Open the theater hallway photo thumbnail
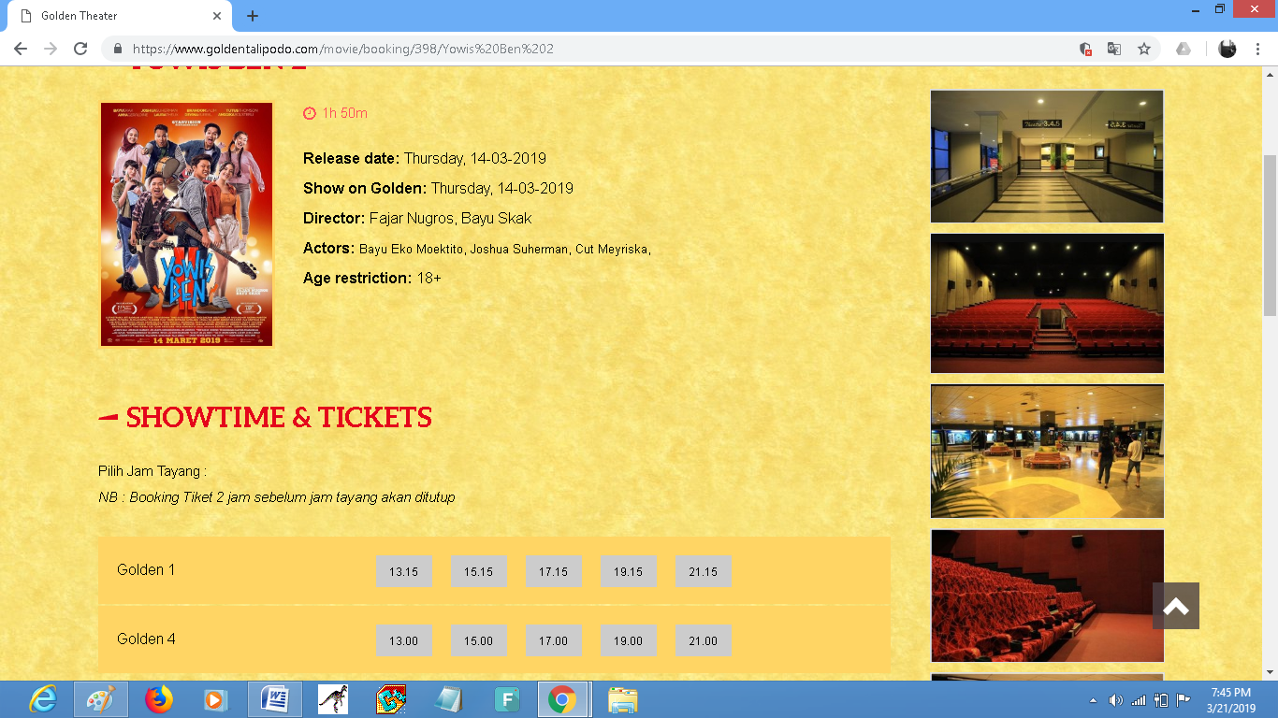The height and width of the screenshot is (718, 1278). [1047, 156]
